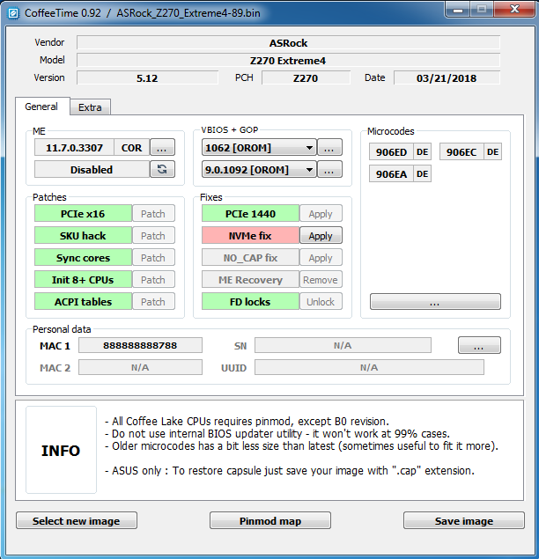Click the ME version 11.7.0.3307
This screenshot has width=539, height=559.
click(x=74, y=148)
